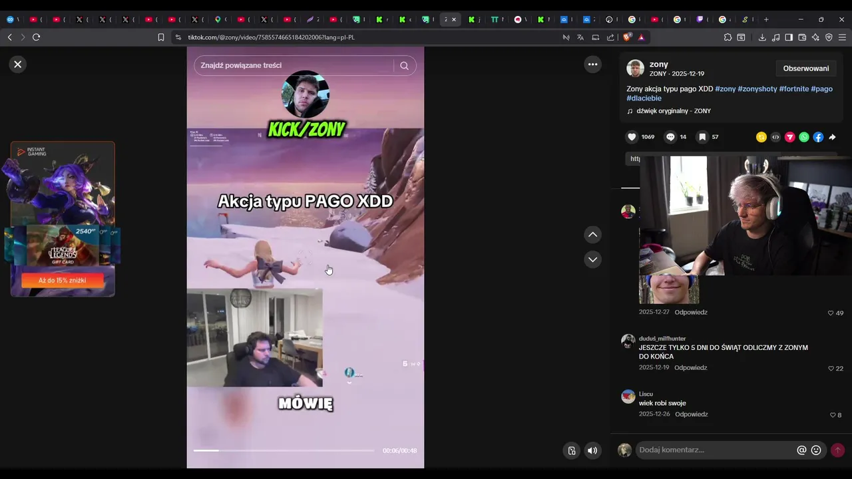This screenshot has height=479, width=852.
Task: Open duduś_milfhunter's profile name
Action: (662, 339)
